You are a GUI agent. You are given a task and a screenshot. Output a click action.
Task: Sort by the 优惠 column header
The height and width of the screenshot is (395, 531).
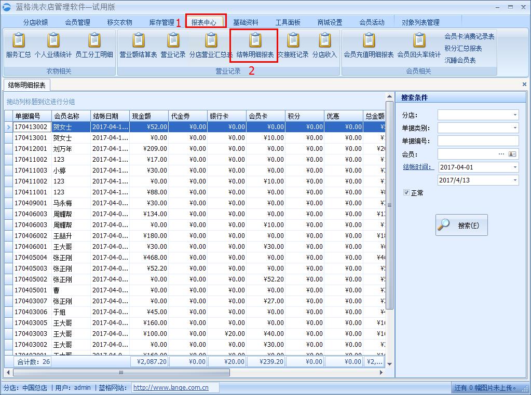pos(344,116)
